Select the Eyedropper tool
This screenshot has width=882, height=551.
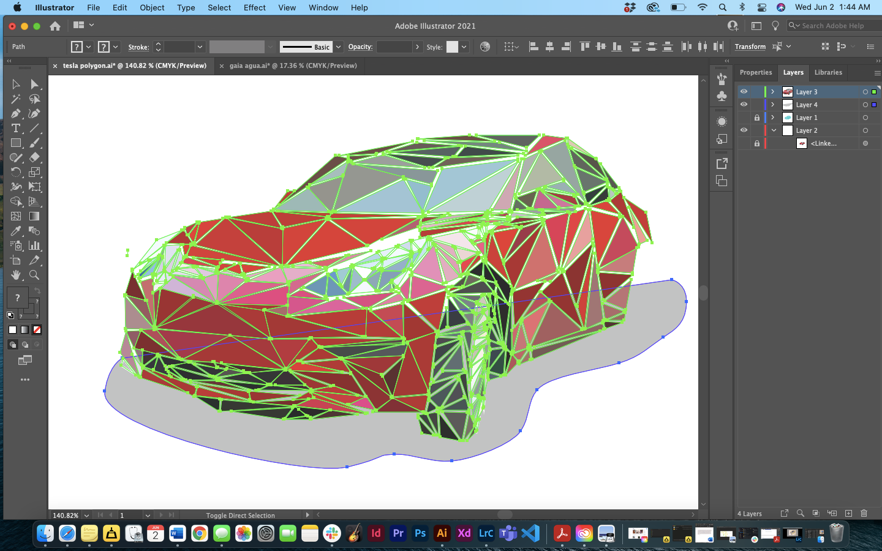[16, 231]
